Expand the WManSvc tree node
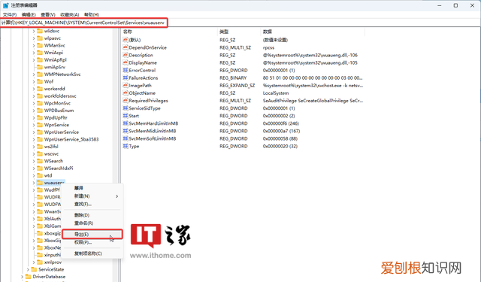 point(34,45)
